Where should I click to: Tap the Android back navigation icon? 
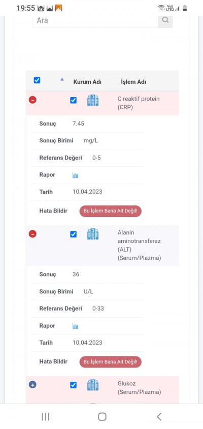coord(159,417)
